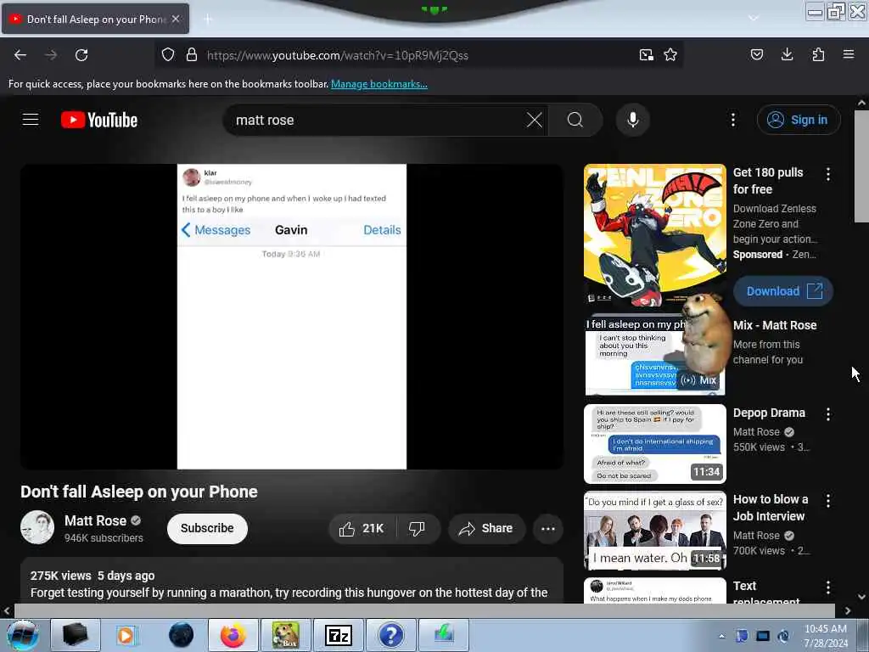This screenshot has height=652, width=869.
Task: Open the Firefox downloads icon
Action: (787, 54)
